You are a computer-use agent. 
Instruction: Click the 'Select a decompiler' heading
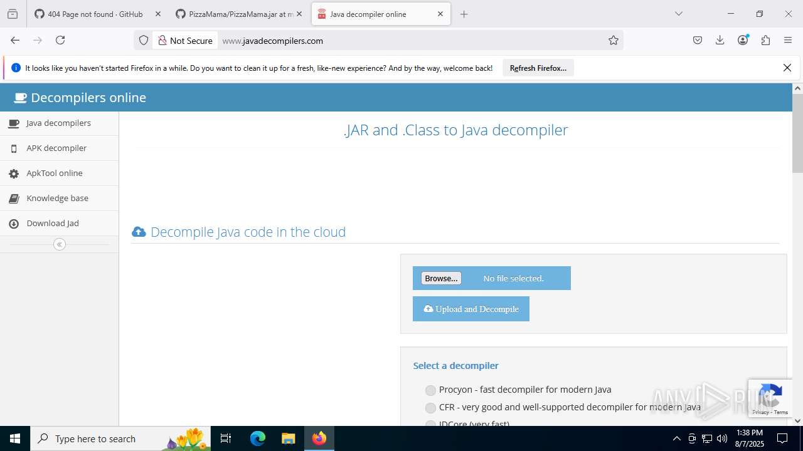[456, 366]
